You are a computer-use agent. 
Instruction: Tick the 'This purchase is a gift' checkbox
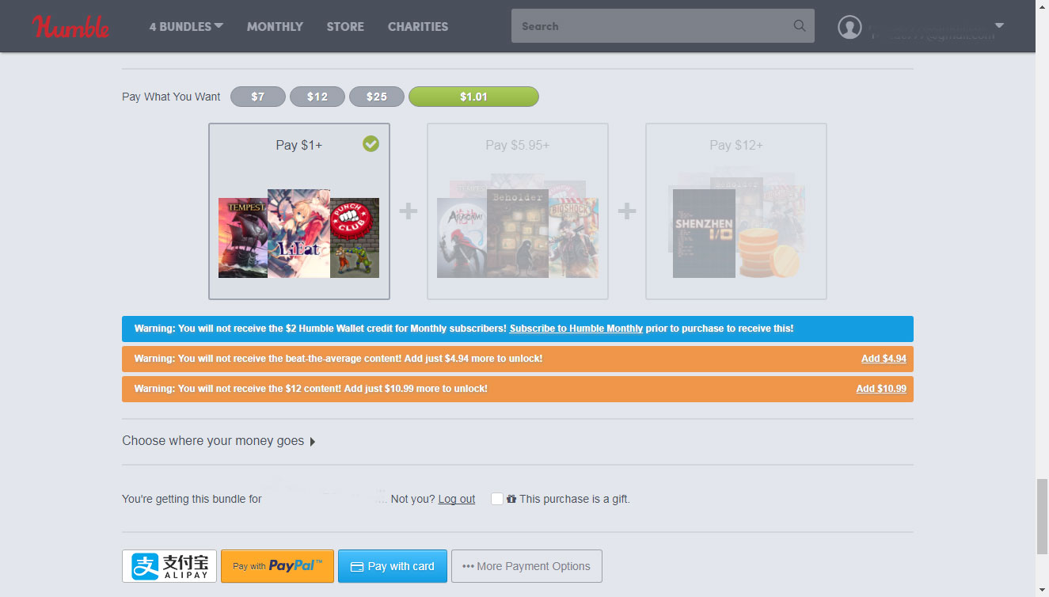pyautogui.click(x=497, y=499)
